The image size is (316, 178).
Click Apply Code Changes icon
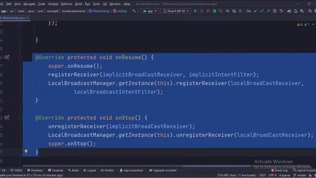[208, 11]
